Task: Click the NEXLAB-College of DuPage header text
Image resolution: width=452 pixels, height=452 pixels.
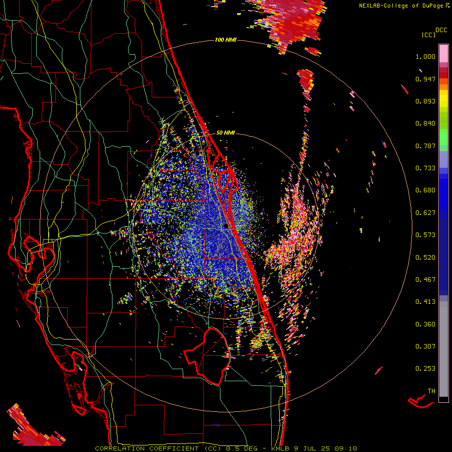Action: tap(402, 6)
